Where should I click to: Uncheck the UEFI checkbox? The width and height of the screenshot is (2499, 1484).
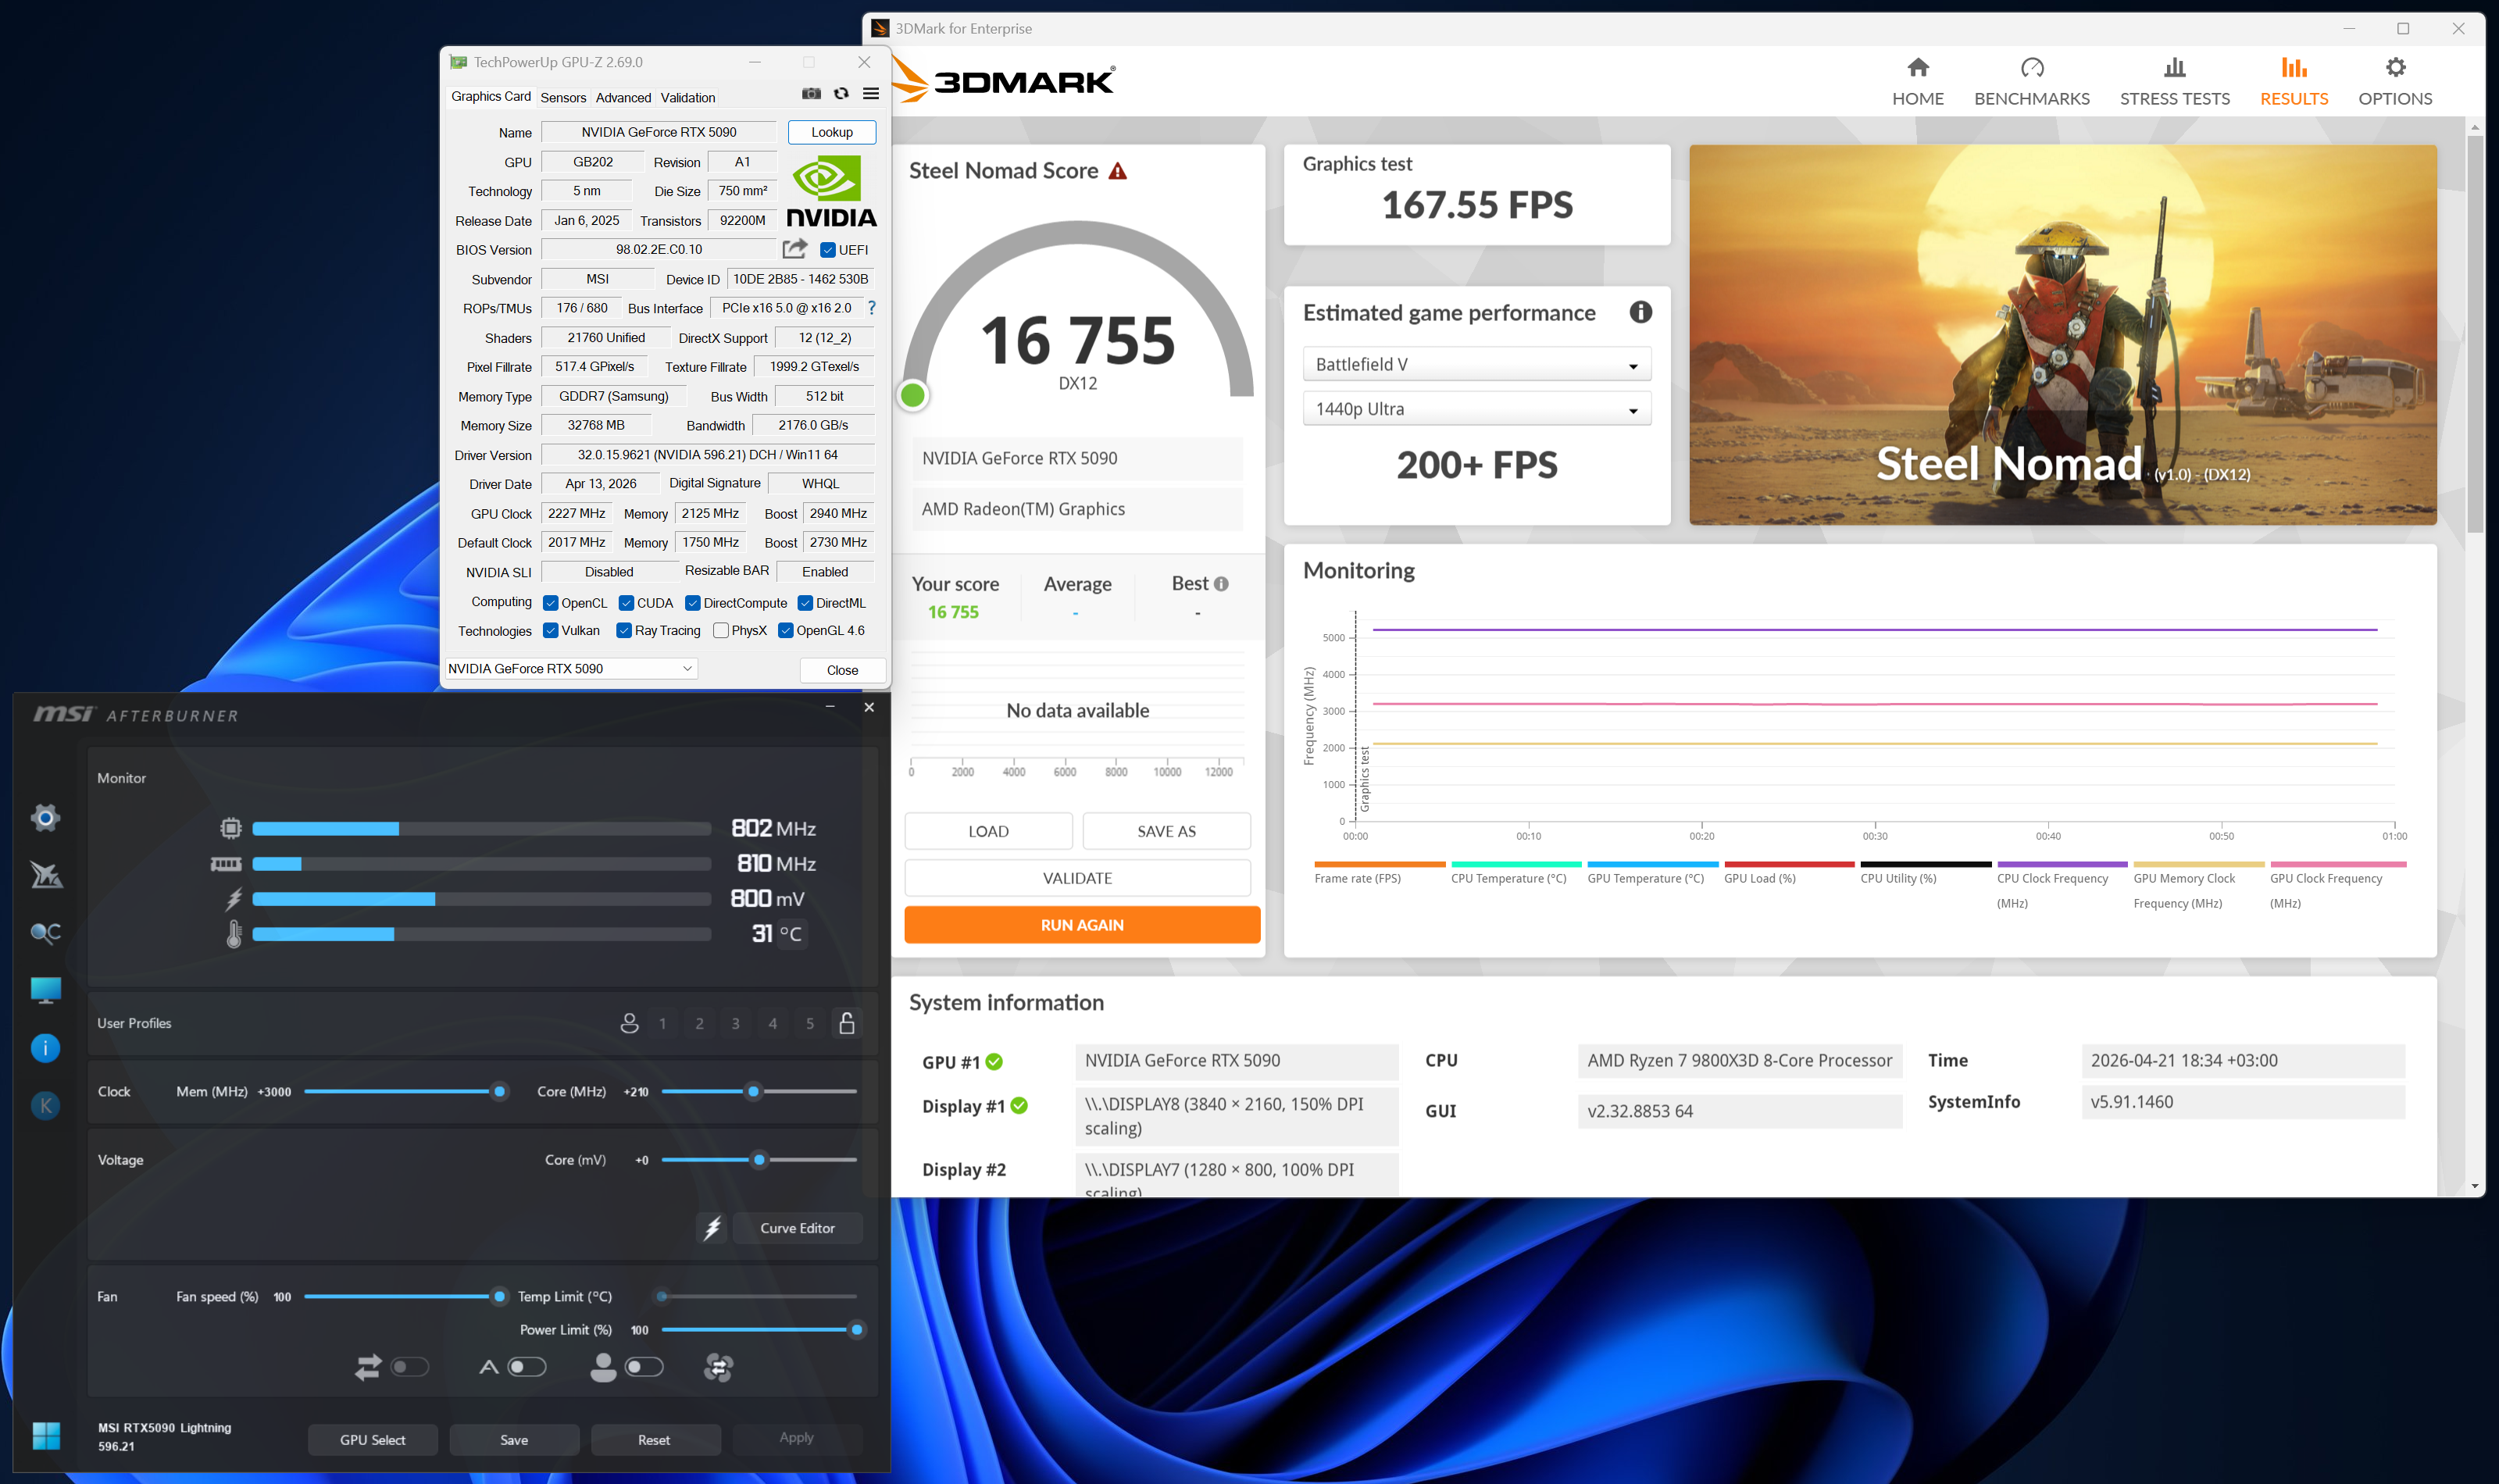828,250
